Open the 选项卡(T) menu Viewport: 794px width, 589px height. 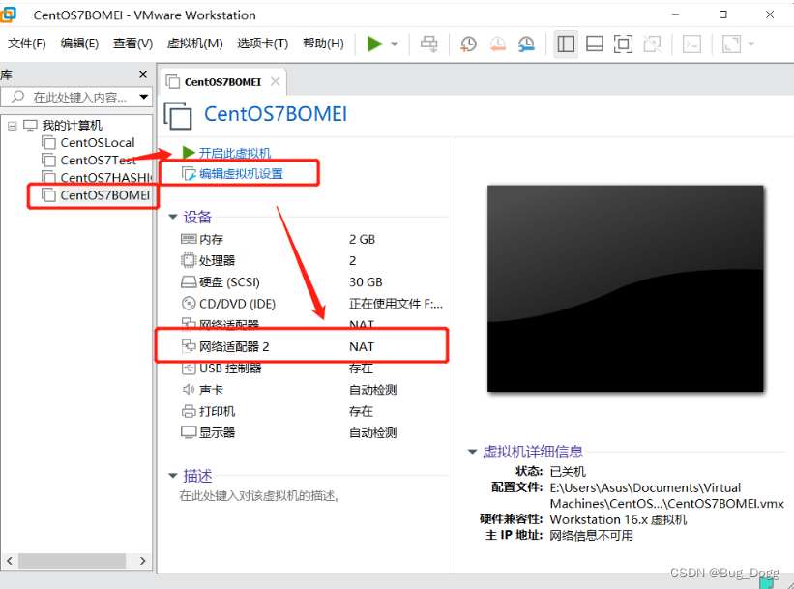(x=262, y=44)
